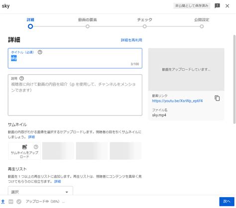Click the thumbnail upload help icon

[x=36, y=147]
